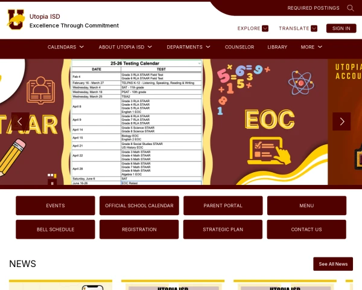Image resolution: width=362 pixels, height=290 pixels.
Task: Open the Strategic Plan
Action: 223,230
